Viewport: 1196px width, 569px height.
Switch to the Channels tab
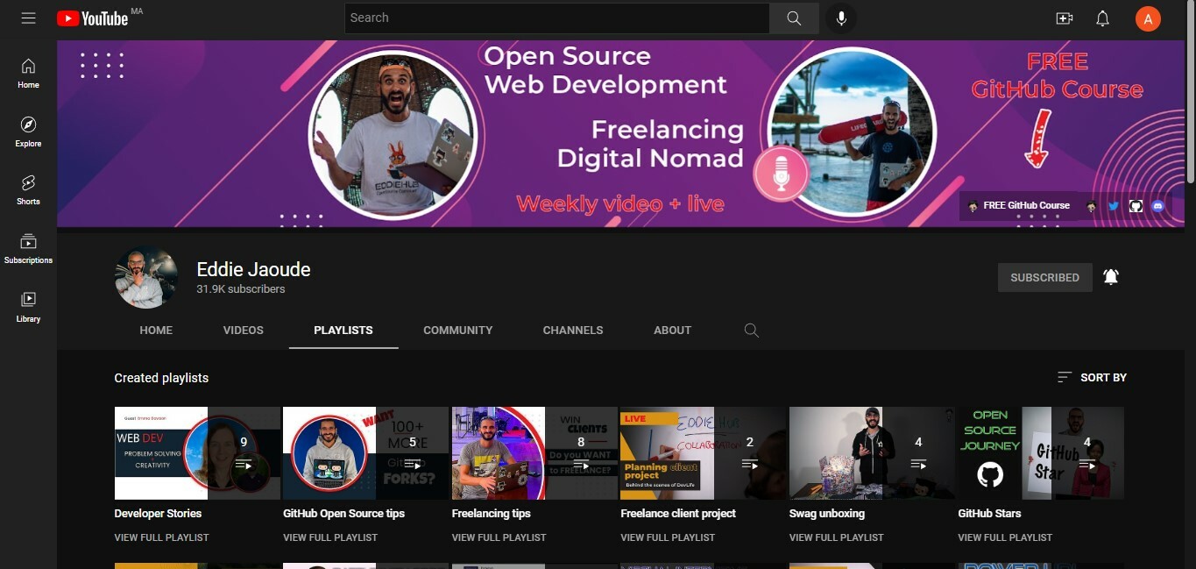[573, 331]
